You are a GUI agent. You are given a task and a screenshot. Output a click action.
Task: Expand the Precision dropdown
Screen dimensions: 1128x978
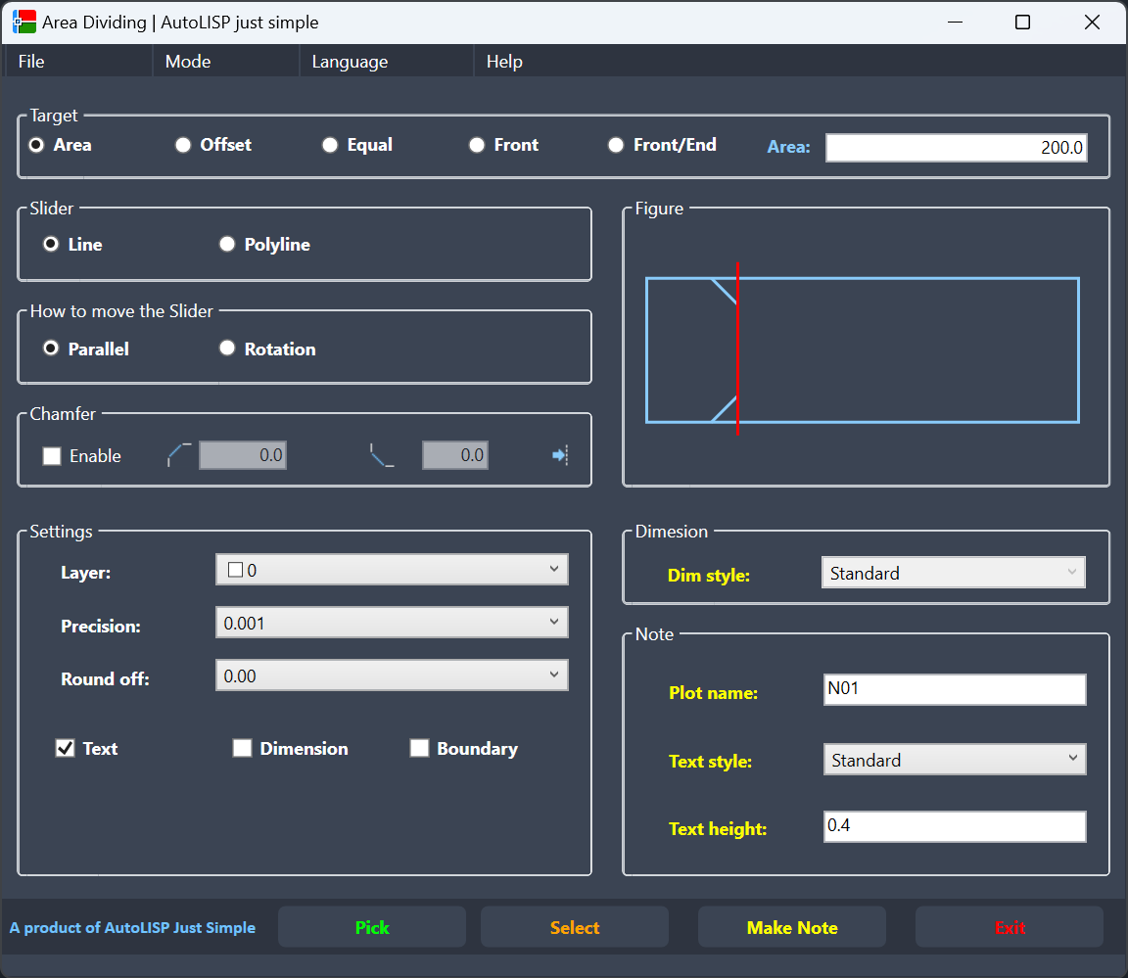[392, 623]
